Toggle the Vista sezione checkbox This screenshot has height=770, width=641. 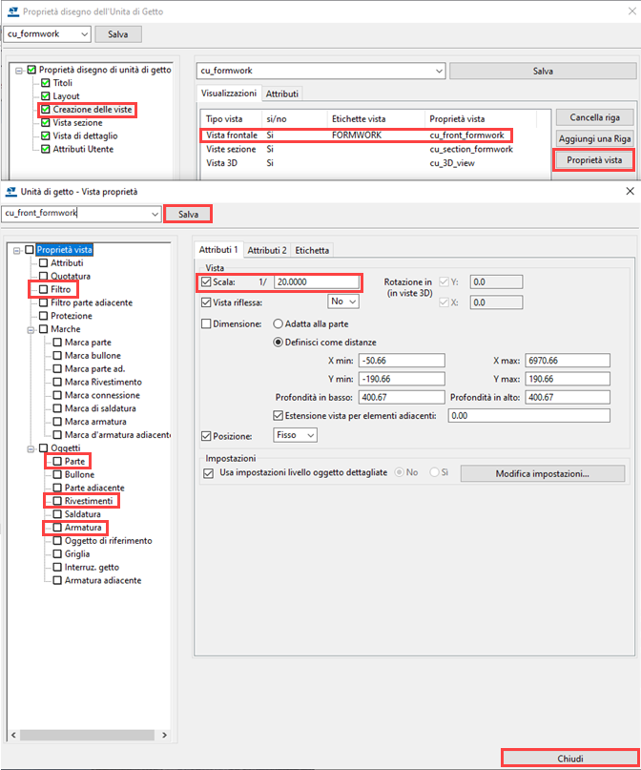46,123
